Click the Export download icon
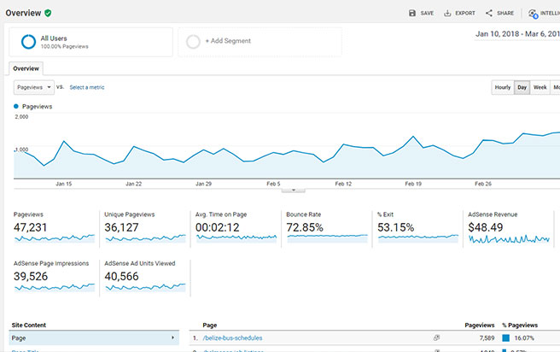Screen dimensions: 560x352 pyautogui.click(x=447, y=13)
